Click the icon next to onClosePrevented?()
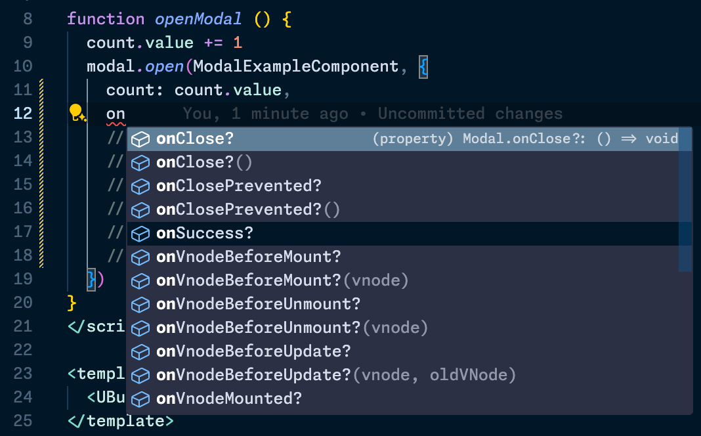 [140, 209]
